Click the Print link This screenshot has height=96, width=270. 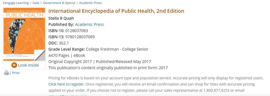tap(16, 73)
